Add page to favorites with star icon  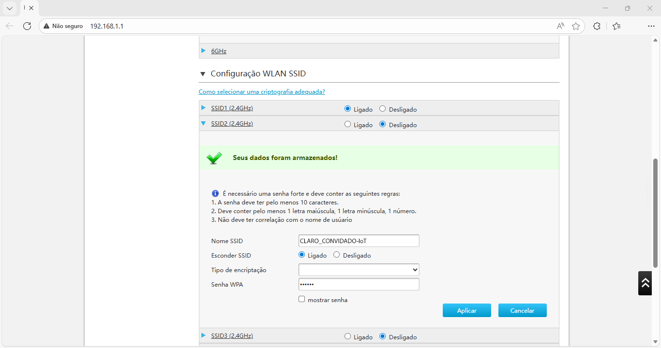(576, 26)
